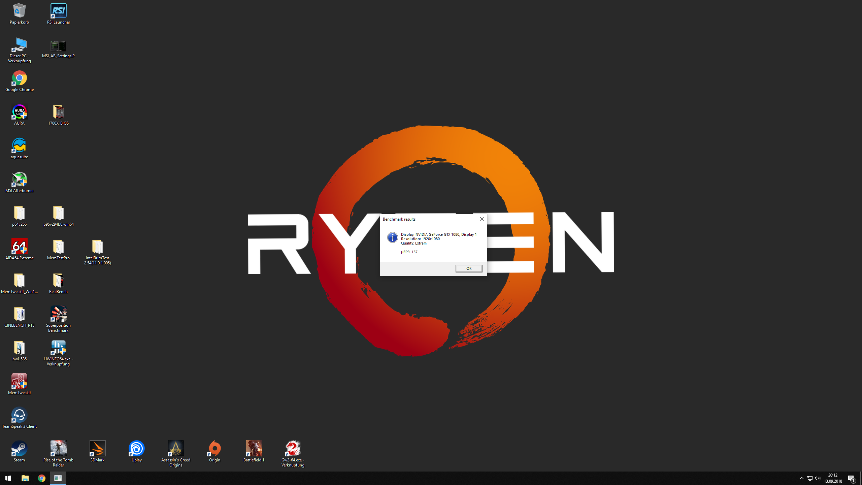Open the RSI Launcher desktop icon
This screenshot has height=485, width=862.
[x=58, y=11]
